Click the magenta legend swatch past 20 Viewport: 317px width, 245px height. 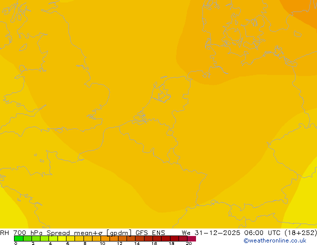click(x=191, y=238)
